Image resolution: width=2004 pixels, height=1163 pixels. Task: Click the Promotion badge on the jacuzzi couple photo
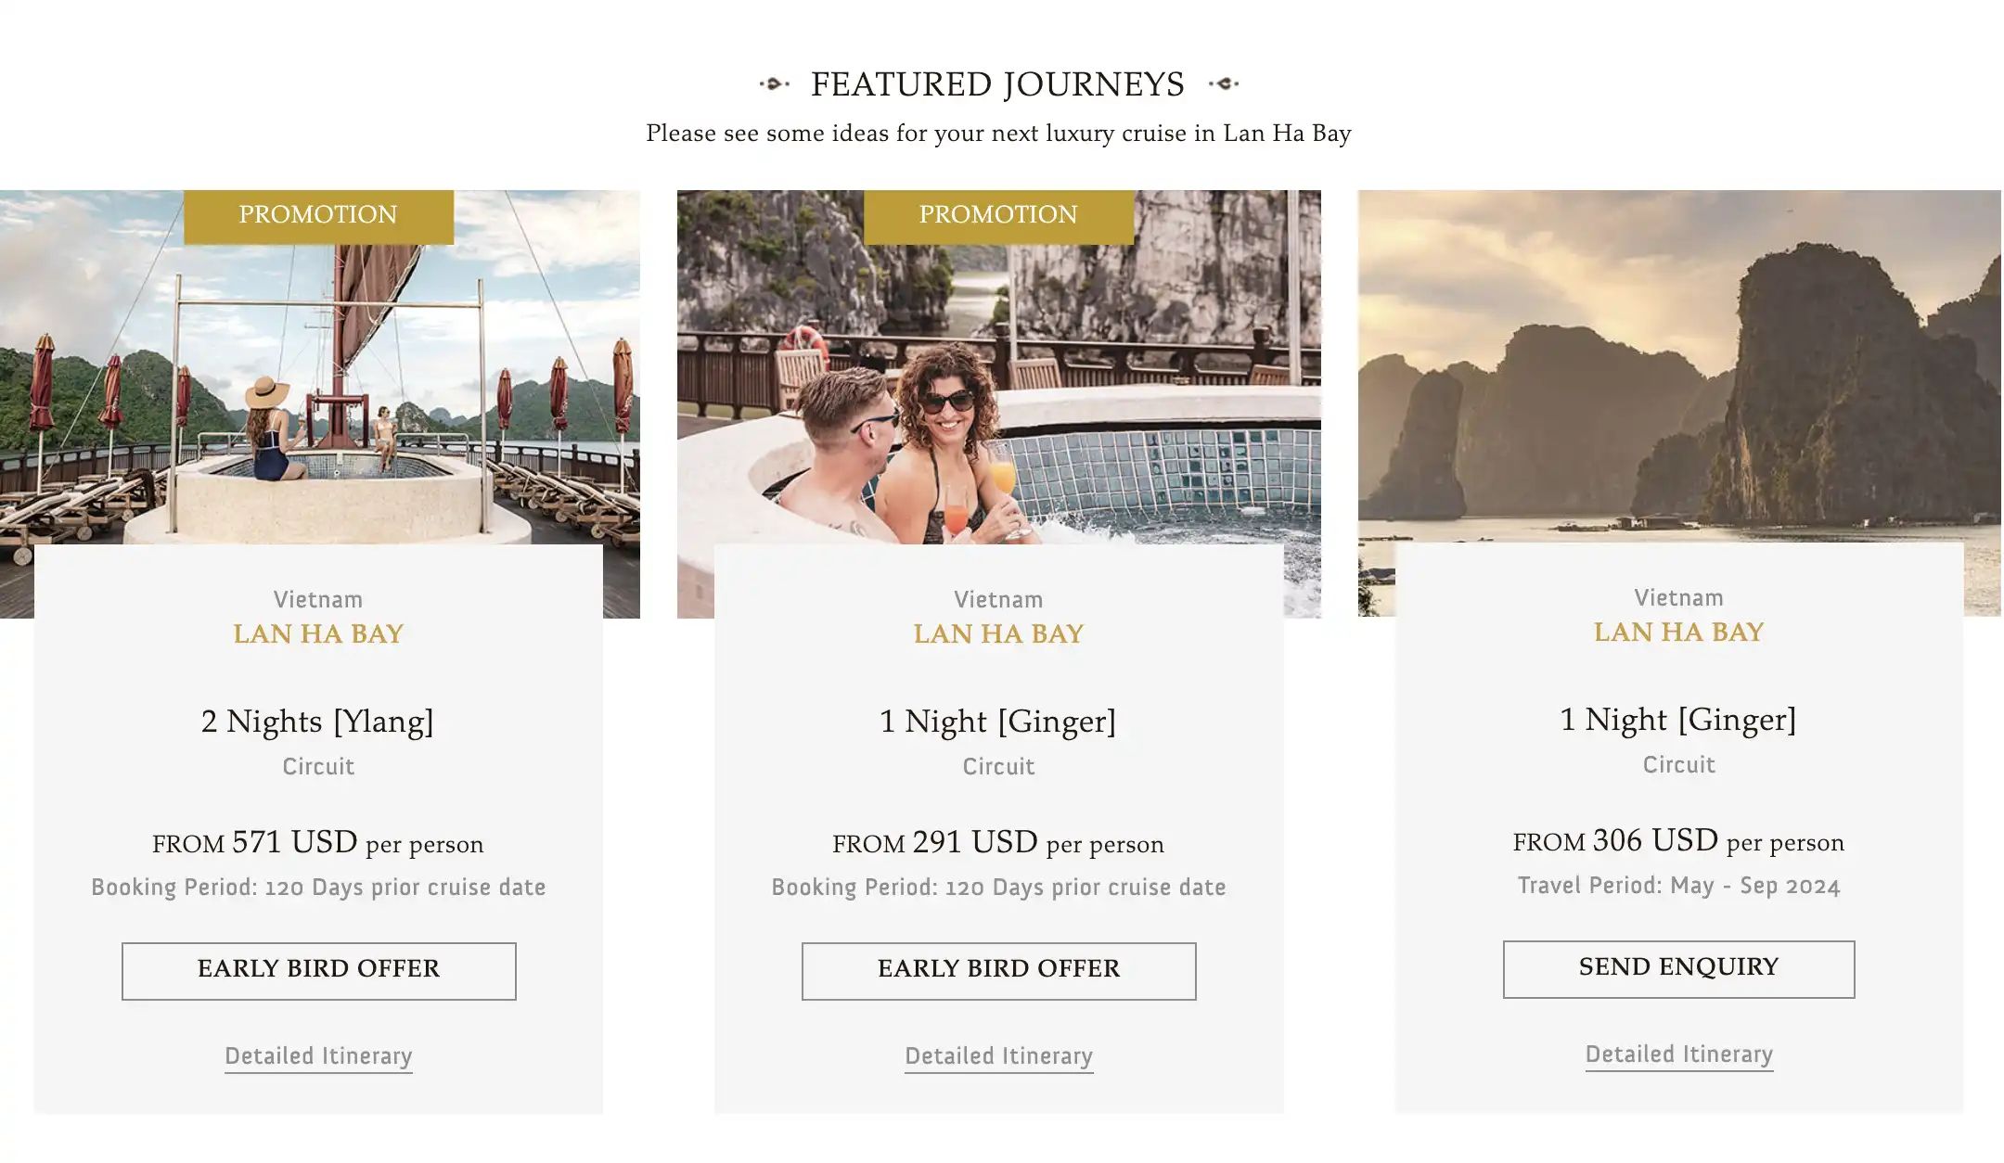[x=998, y=216]
